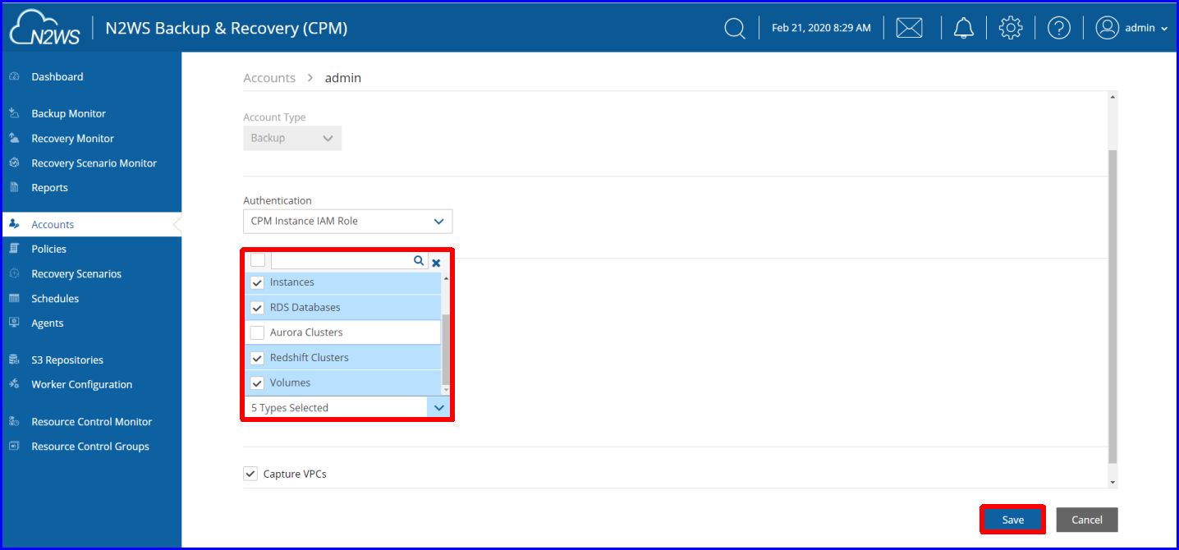Click the S3 Repositories sidebar icon
The height and width of the screenshot is (550, 1179).
(14, 360)
